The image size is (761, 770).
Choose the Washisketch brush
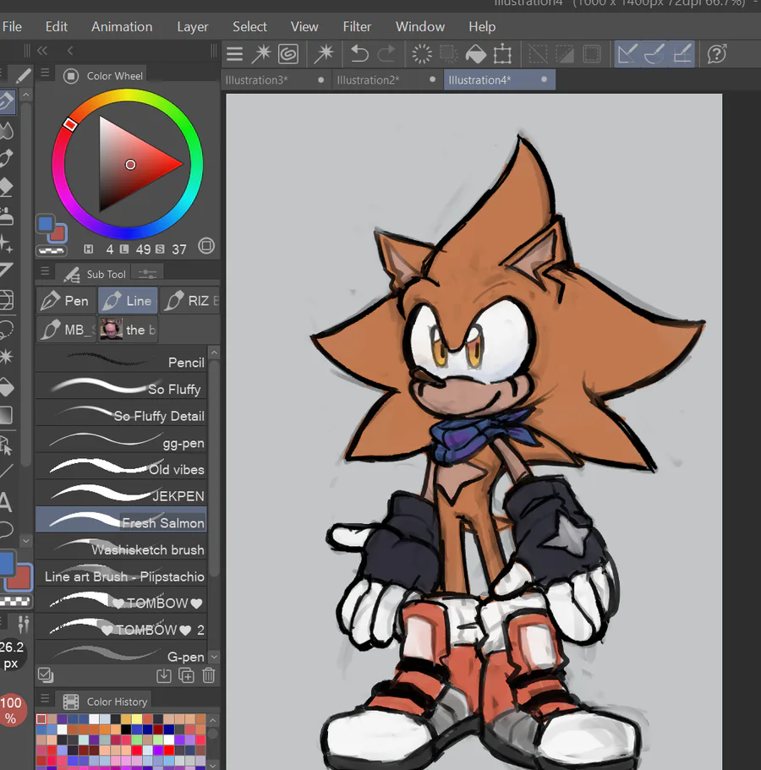pos(121,547)
